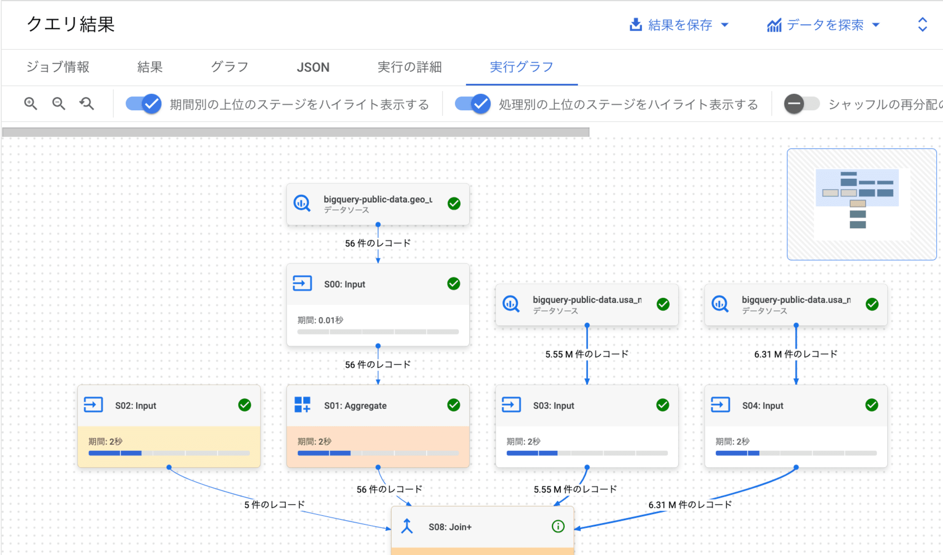Select the bigquery-public-data.geo data source title
The image size is (943, 555).
tap(378, 199)
